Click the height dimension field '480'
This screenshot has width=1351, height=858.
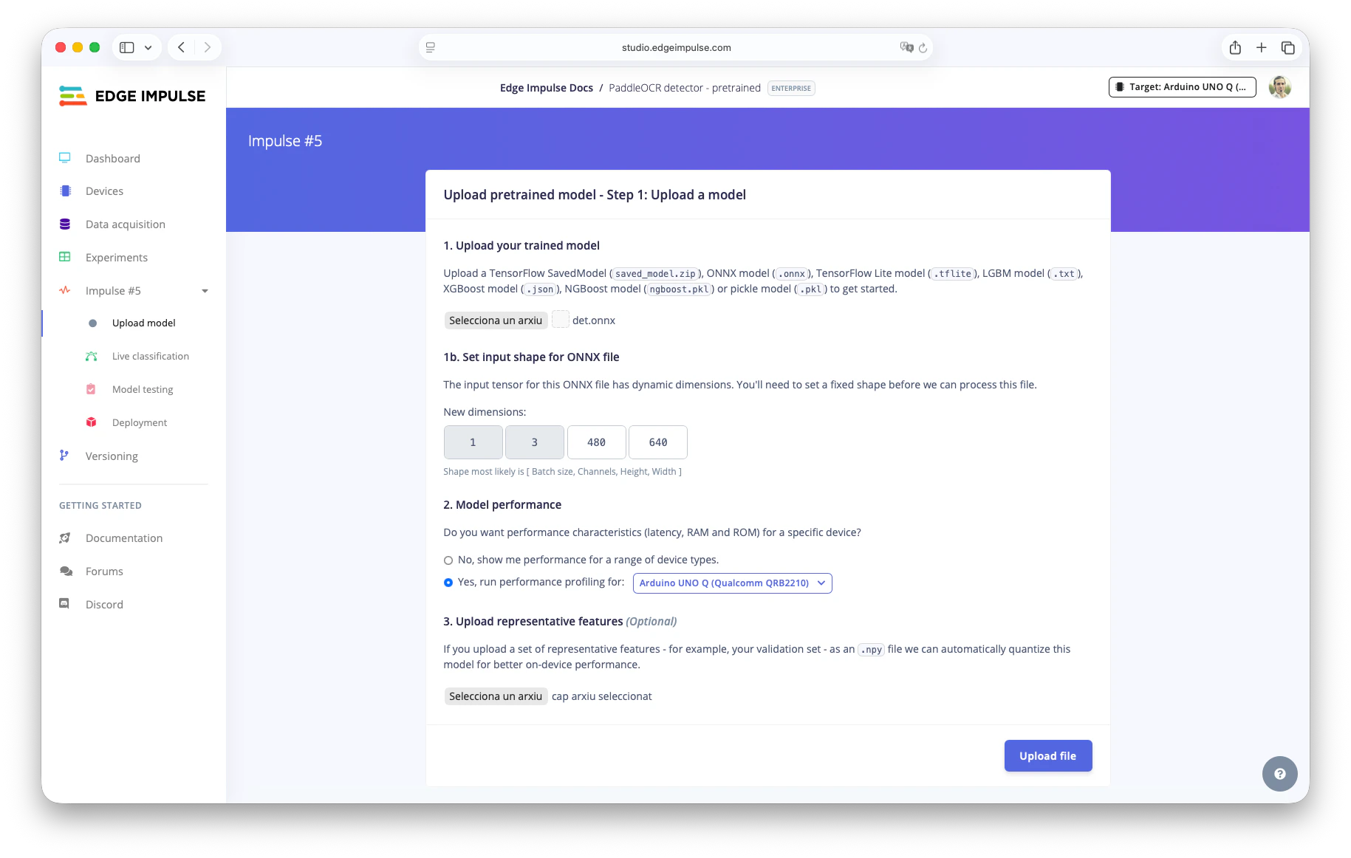click(597, 442)
